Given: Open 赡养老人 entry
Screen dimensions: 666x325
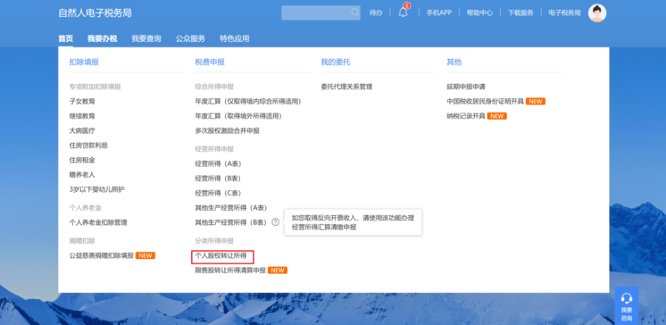Looking at the screenshot, I should pos(82,174).
